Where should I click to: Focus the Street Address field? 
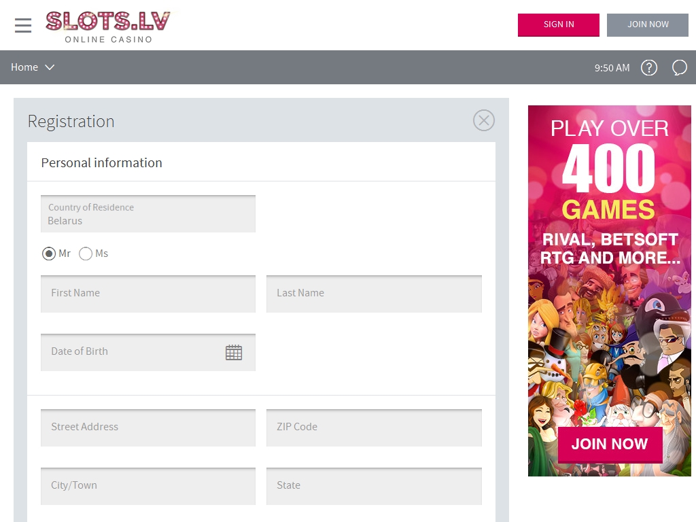tap(147, 428)
